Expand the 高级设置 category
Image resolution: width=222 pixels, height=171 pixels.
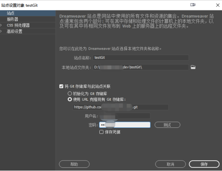(x=1, y=31)
